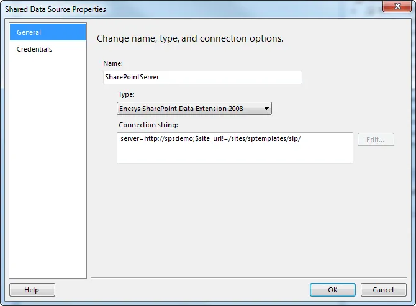Click the Shared Data Source Properties title bar

click(x=186, y=9)
